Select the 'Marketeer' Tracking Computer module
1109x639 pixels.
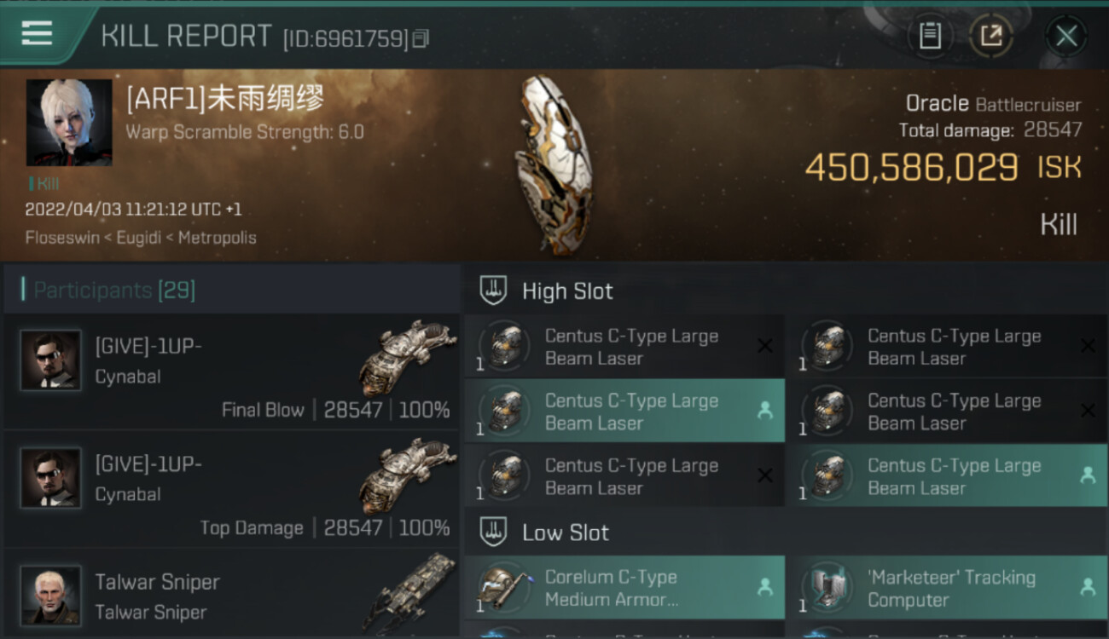(946, 588)
